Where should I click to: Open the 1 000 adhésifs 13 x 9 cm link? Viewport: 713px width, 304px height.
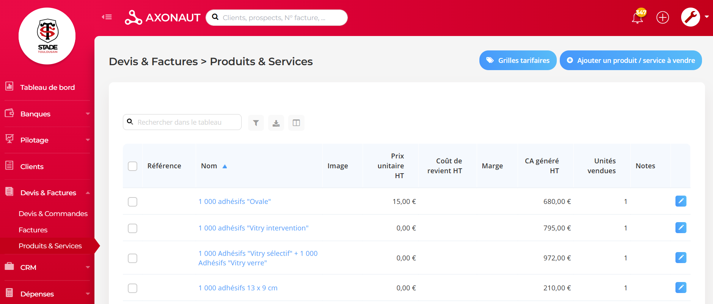click(238, 288)
